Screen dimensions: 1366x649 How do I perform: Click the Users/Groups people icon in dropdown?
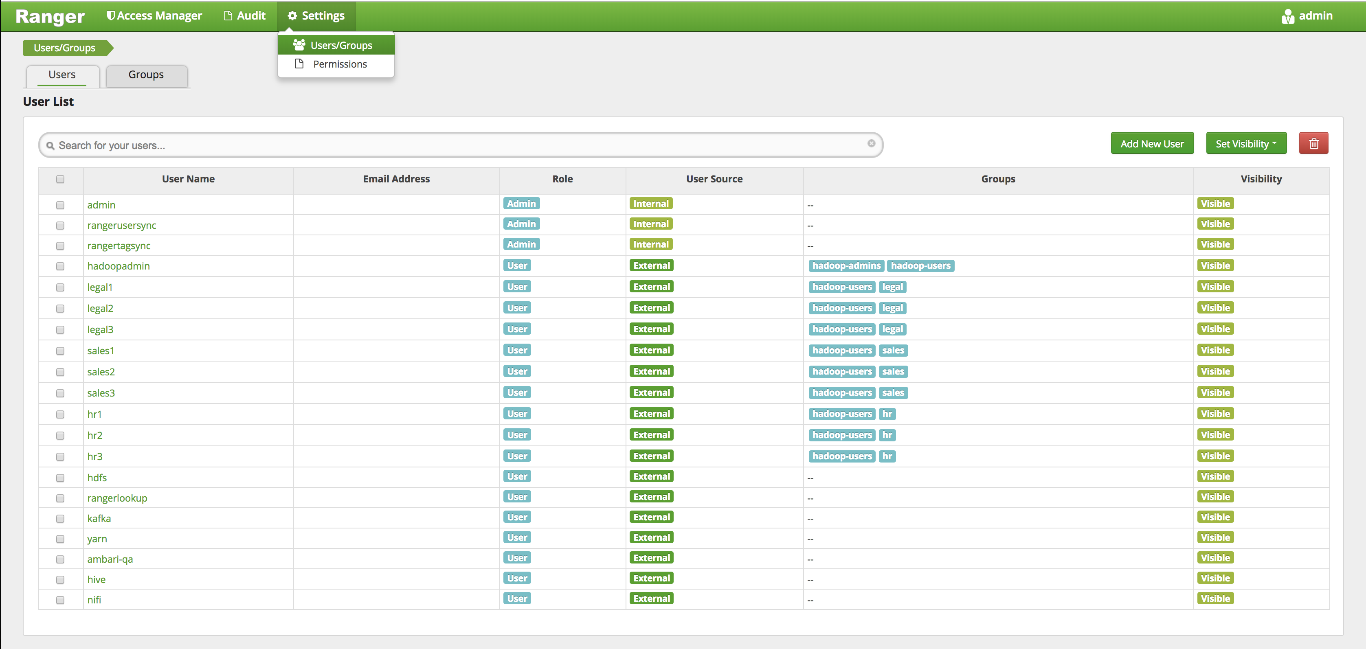point(299,44)
